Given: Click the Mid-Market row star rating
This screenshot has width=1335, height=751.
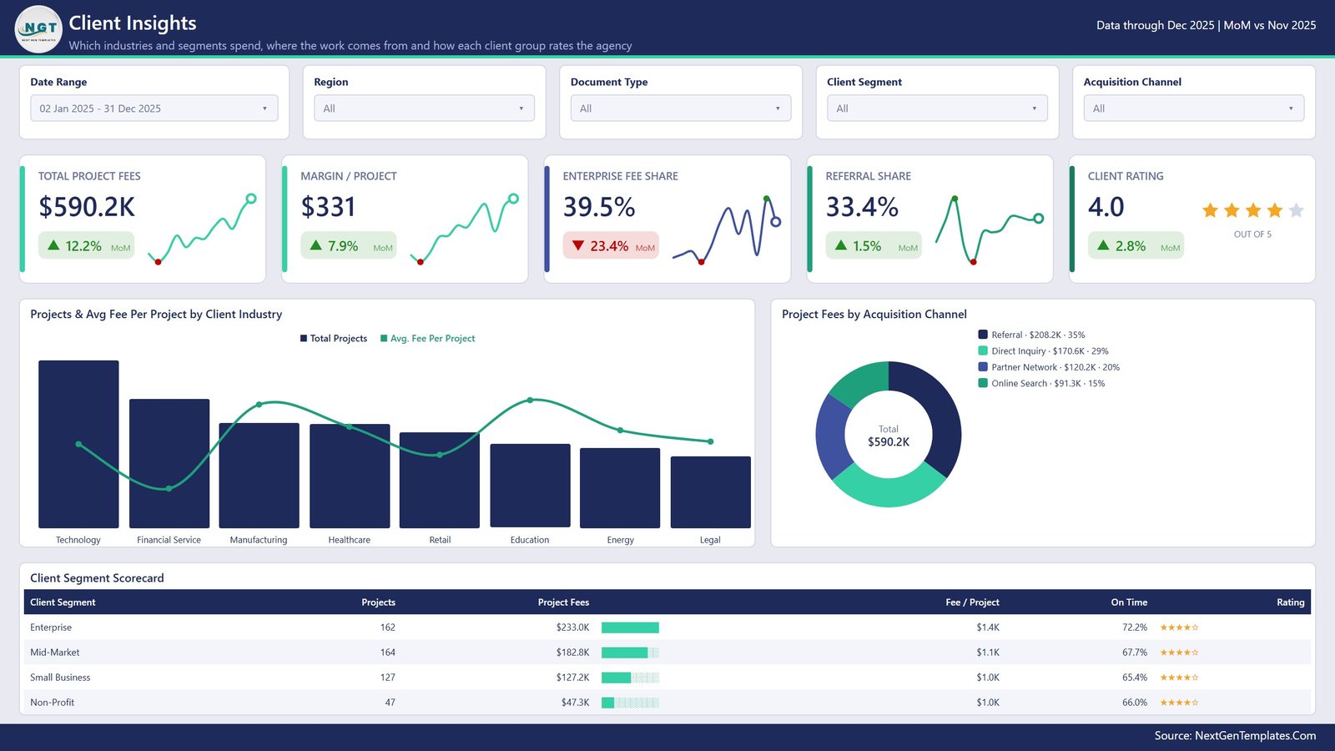Looking at the screenshot, I should (x=1179, y=653).
